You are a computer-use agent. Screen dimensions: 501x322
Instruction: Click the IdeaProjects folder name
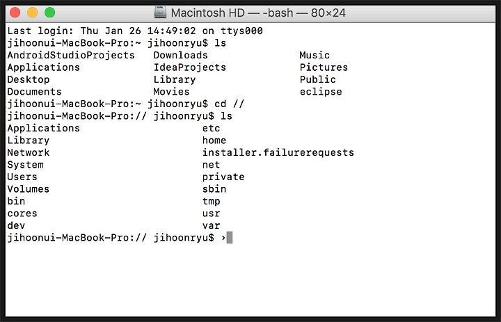coord(190,67)
